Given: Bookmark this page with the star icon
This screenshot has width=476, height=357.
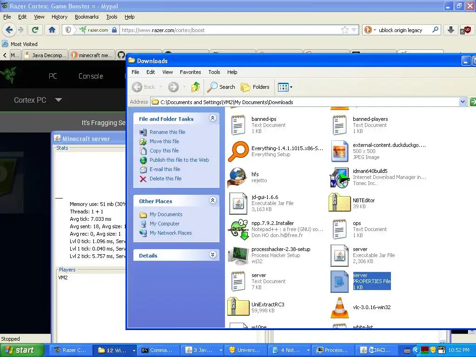Looking at the screenshot, I should click(345, 30).
